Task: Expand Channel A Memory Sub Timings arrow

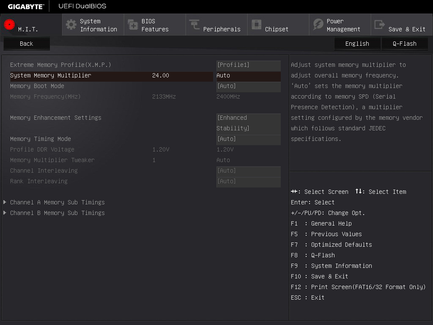Action: tap(5, 202)
